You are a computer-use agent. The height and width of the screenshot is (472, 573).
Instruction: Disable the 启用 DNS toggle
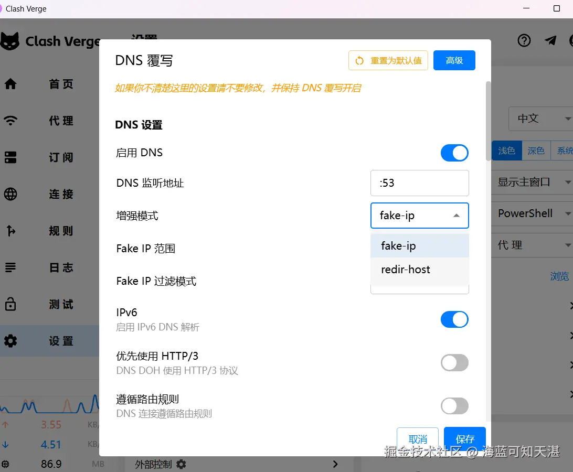[454, 153]
